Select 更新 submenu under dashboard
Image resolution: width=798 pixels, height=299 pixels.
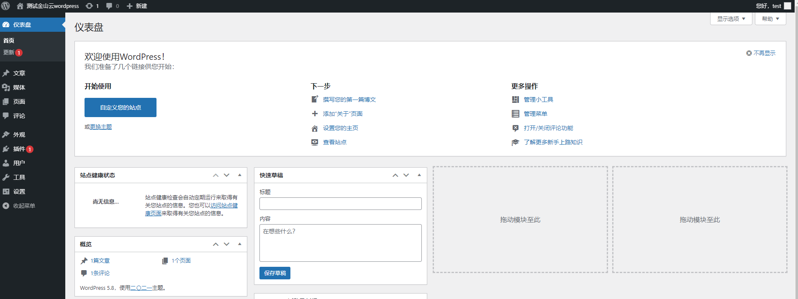[x=9, y=53]
